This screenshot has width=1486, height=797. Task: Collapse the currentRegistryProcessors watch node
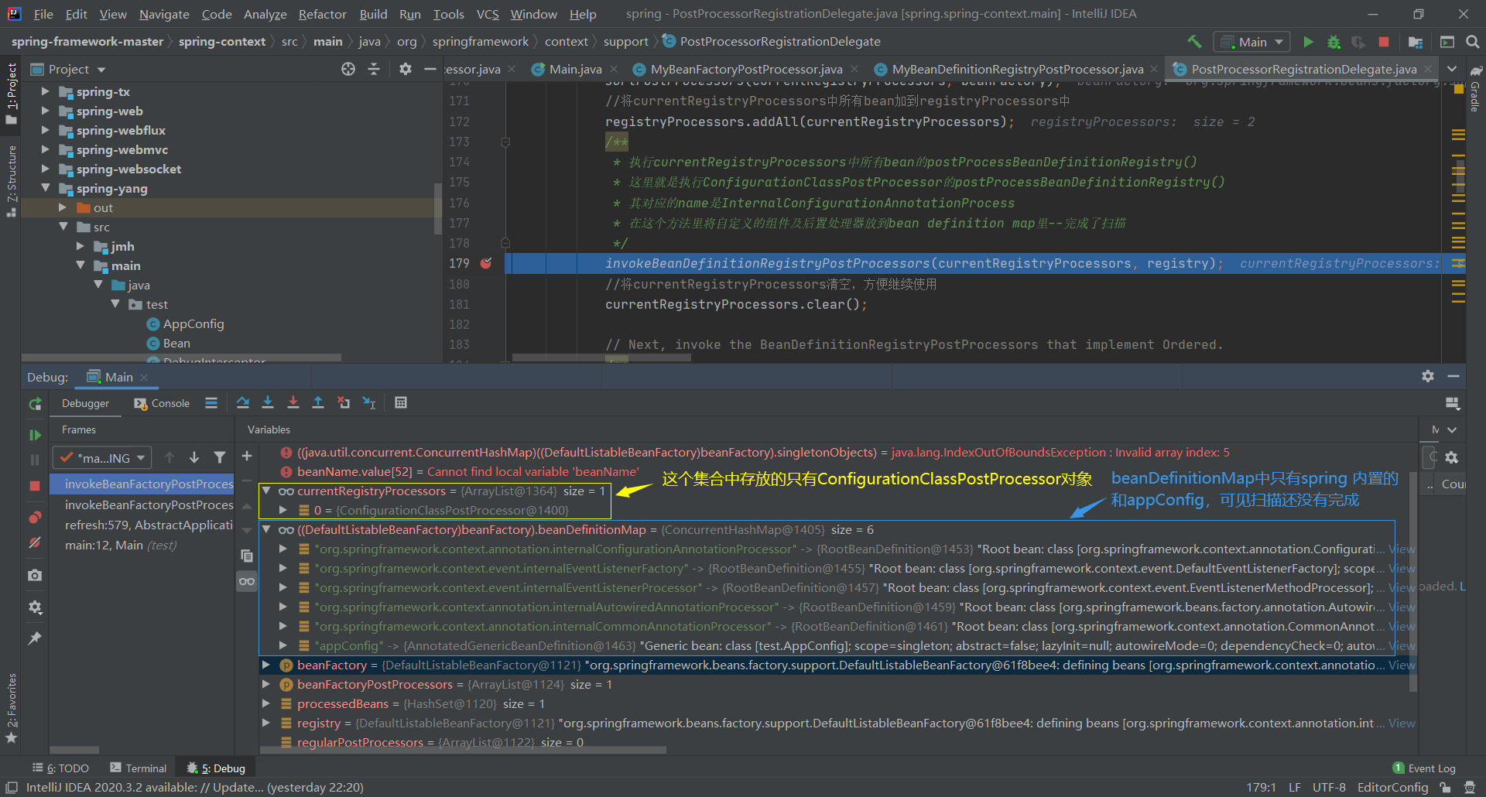[266, 491]
